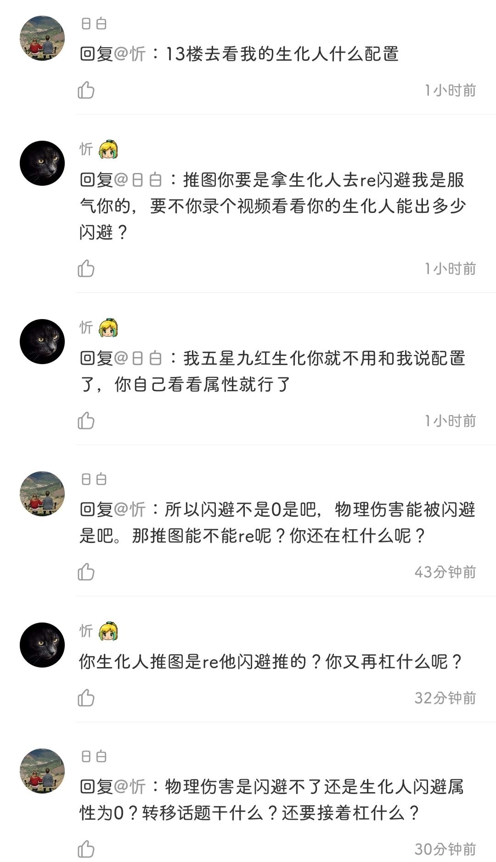Like the comment posted 30分钟前

pyautogui.click(x=86, y=849)
